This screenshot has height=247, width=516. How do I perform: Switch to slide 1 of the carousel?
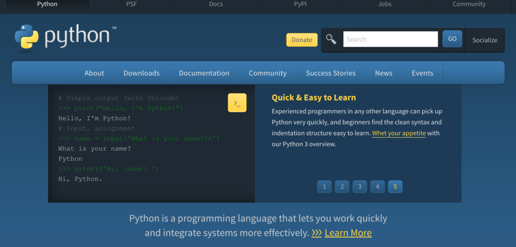pyautogui.click(x=325, y=187)
